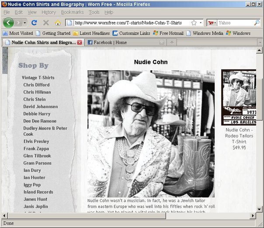Open the Chris Stein link
Image resolution: width=264 pixels, height=228 pixels.
pos(35,99)
